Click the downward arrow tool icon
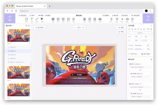This screenshot has height=105, width=158. (111, 19)
